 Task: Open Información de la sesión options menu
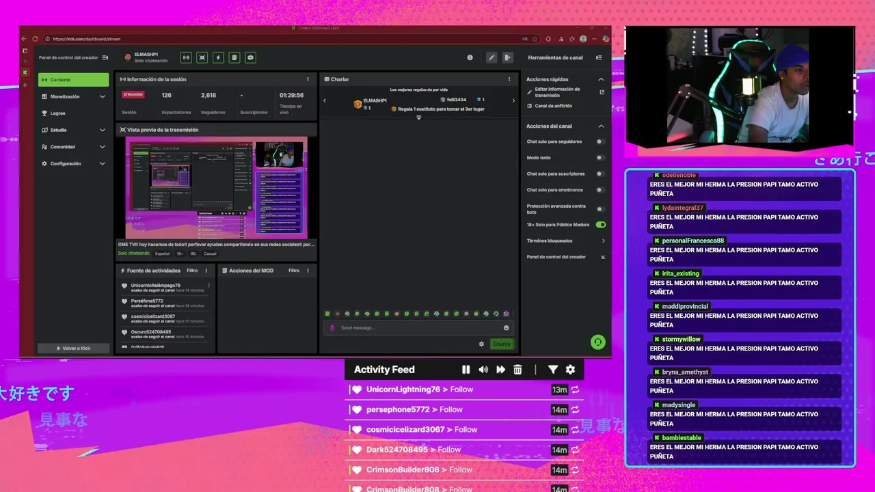[x=308, y=79]
